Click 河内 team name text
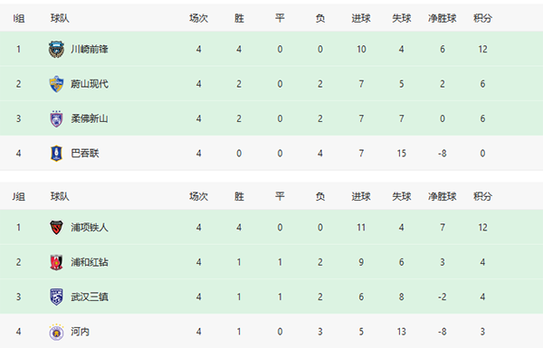 click(80, 332)
